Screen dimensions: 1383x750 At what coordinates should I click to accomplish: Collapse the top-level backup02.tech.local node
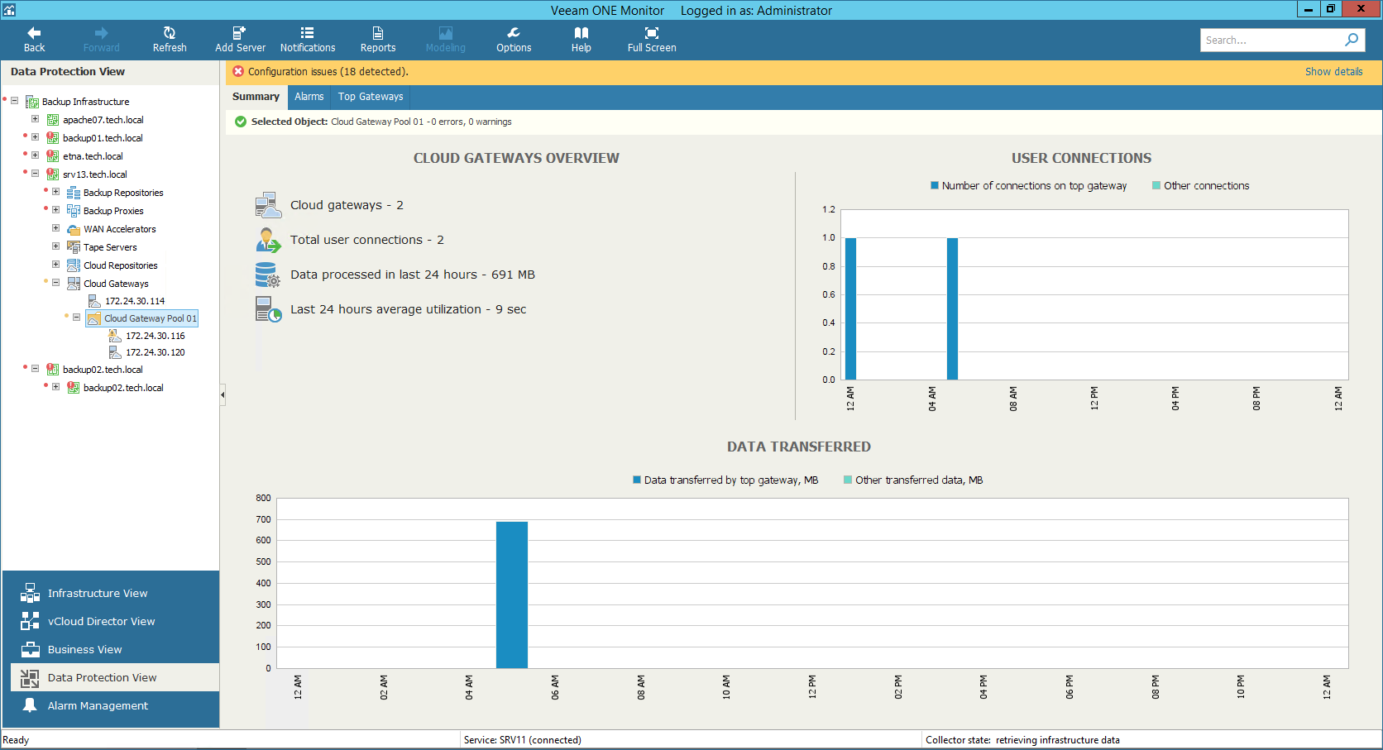(35, 369)
